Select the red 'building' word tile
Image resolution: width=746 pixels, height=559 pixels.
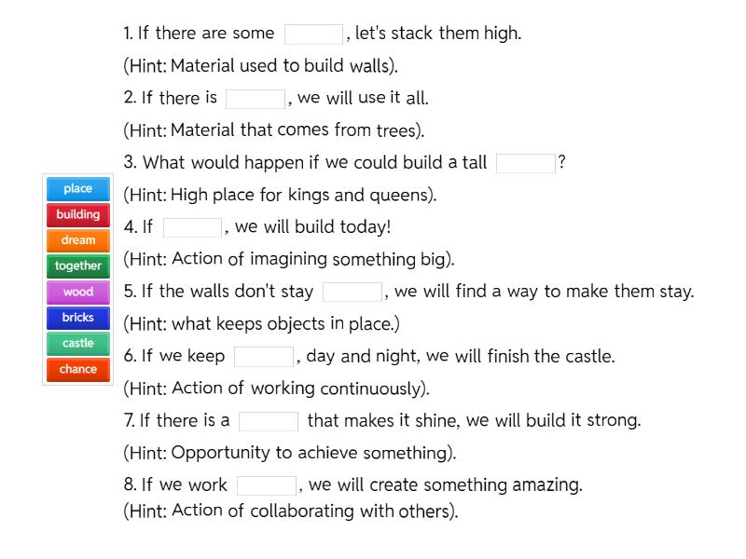click(x=78, y=214)
